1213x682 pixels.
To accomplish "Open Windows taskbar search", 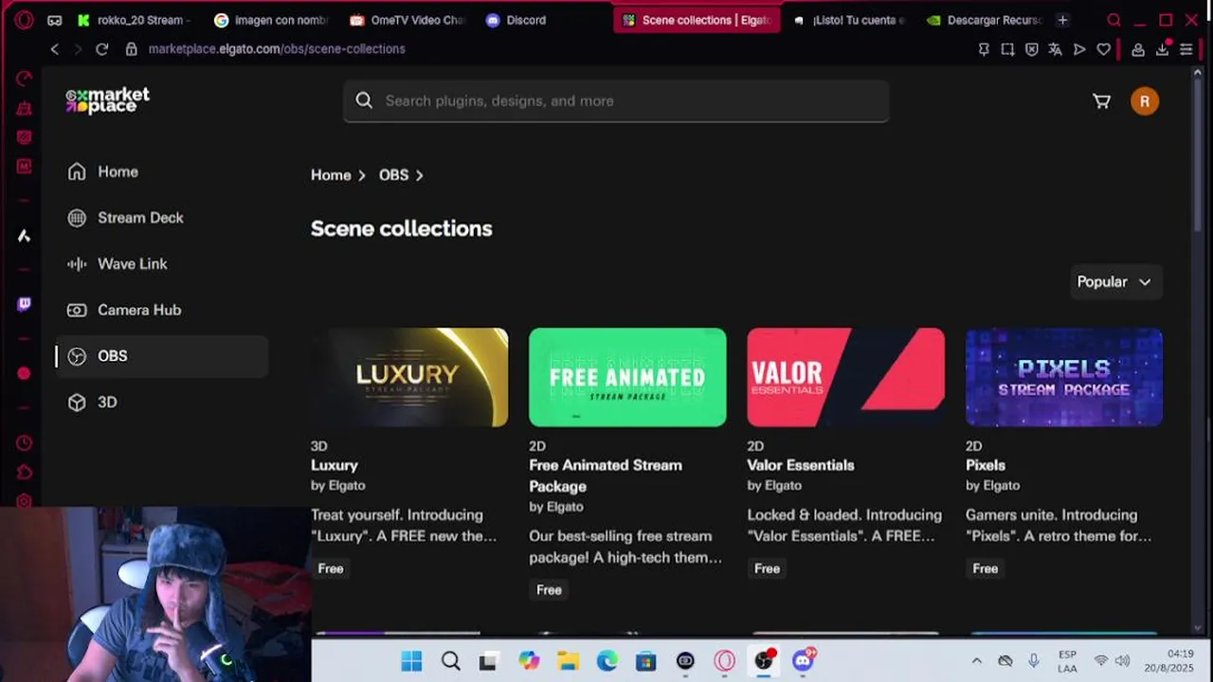I will 451,661.
